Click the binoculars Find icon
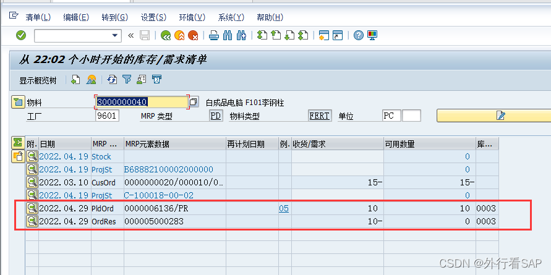551x275 pixels. pyautogui.click(x=228, y=35)
